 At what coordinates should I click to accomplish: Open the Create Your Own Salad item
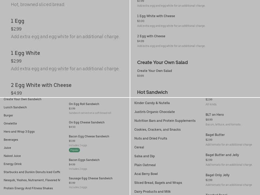click(x=154, y=71)
